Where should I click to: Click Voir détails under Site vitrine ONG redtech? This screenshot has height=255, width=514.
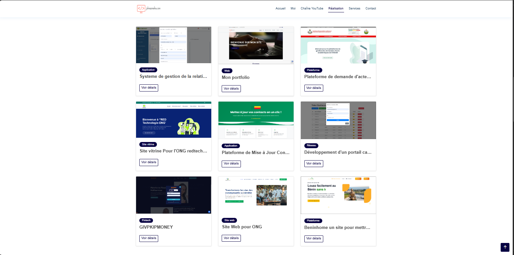pyautogui.click(x=149, y=162)
